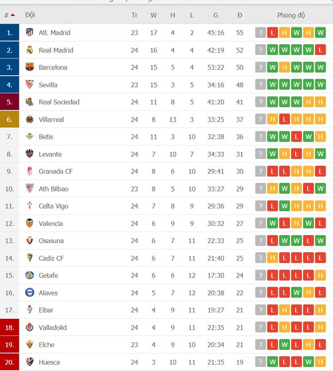Open the Real Sociedad team link
Screen dimensions: 333x371
(x=59, y=102)
